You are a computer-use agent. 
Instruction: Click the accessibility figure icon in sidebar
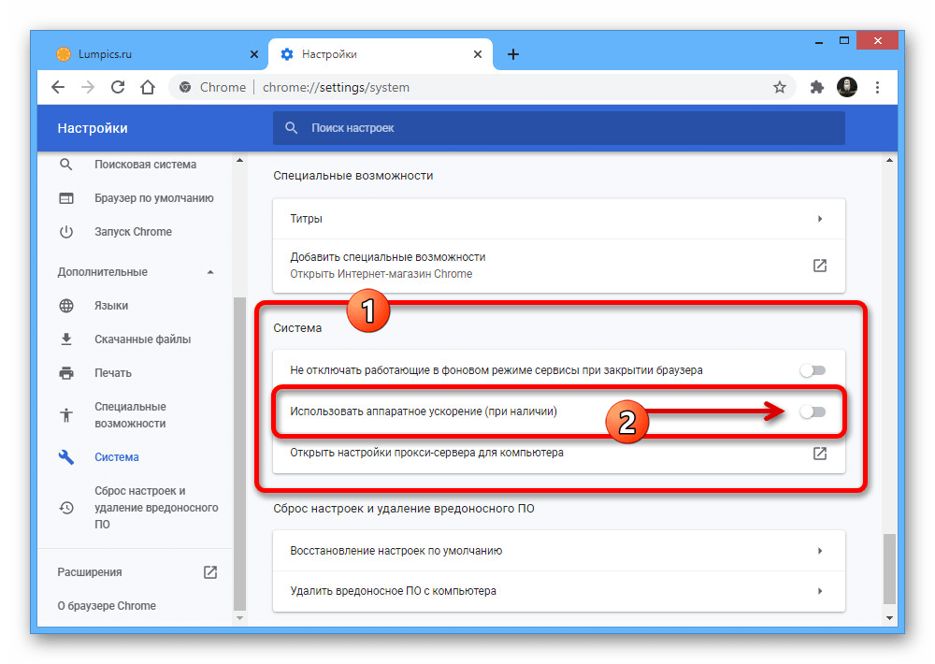point(66,414)
